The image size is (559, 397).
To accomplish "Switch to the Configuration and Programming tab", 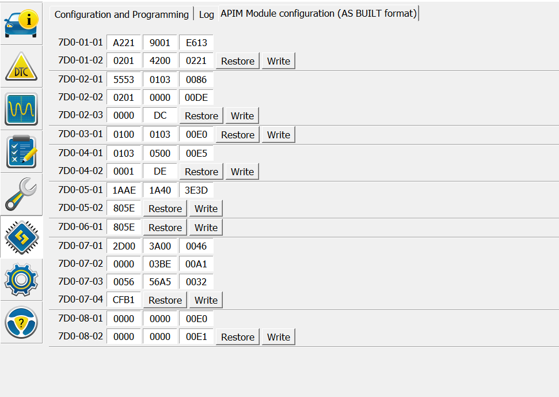I will 121,14.
